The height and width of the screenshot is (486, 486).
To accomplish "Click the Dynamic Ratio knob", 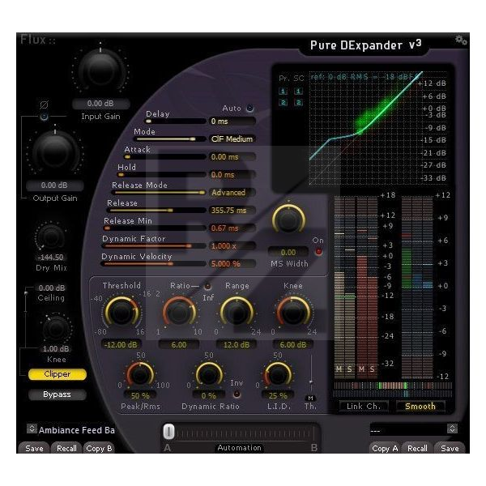I will click(x=209, y=374).
